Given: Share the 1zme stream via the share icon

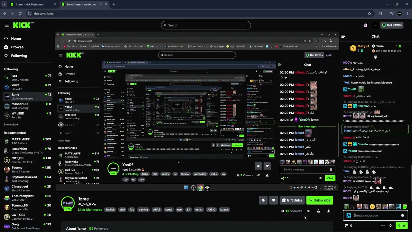Looking at the screenshot, I should (308, 211).
